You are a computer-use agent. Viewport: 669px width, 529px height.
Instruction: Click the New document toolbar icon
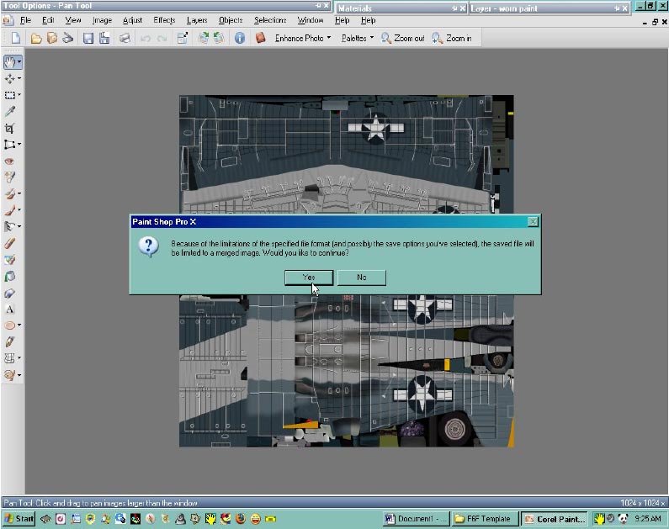15,38
